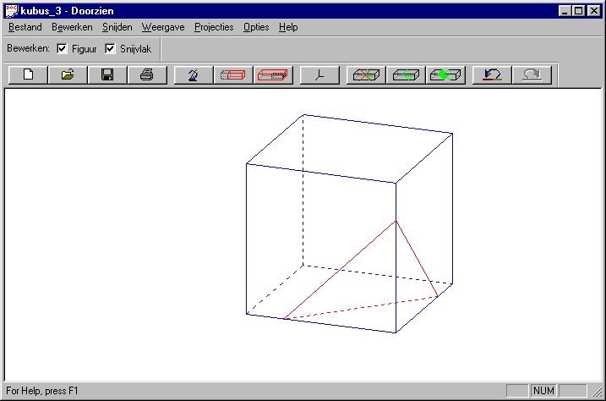This screenshot has width=606, height=401.
Task: Click the box with red cross icon
Action: point(366,74)
